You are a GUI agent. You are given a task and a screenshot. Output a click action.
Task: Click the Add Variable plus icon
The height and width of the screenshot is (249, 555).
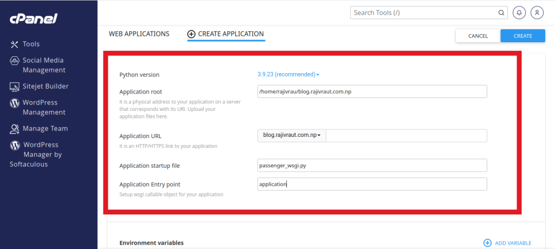487,243
